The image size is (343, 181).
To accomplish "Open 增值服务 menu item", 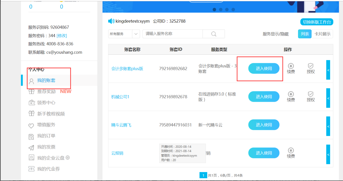I will click(46, 125).
